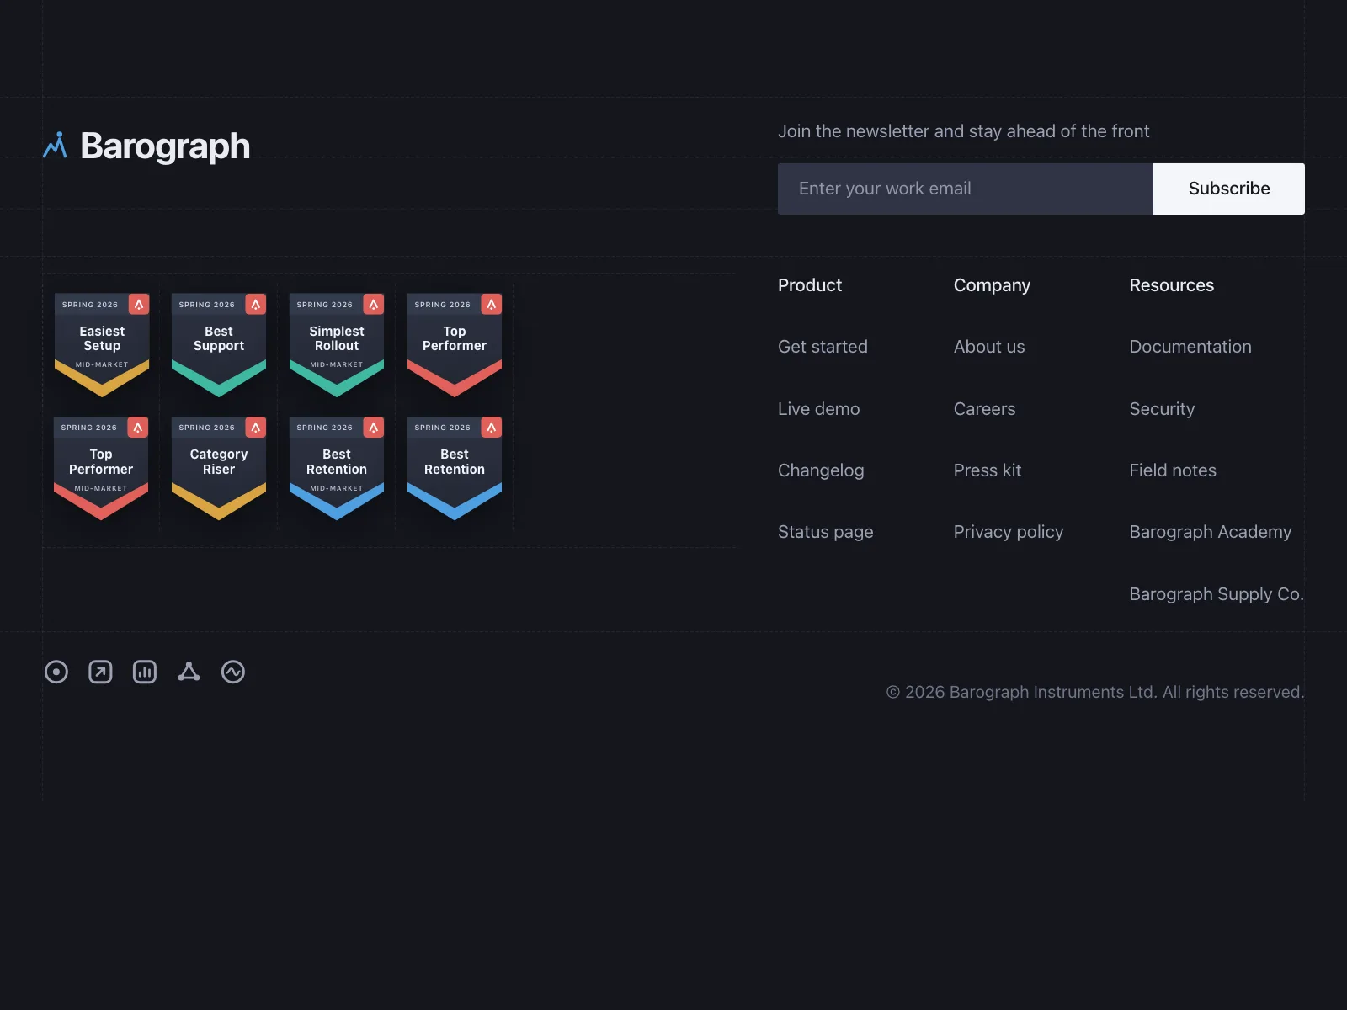The width and height of the screenshot is (1347, 1010).
Task: Open the Best Support award badge
Action: 219,345
